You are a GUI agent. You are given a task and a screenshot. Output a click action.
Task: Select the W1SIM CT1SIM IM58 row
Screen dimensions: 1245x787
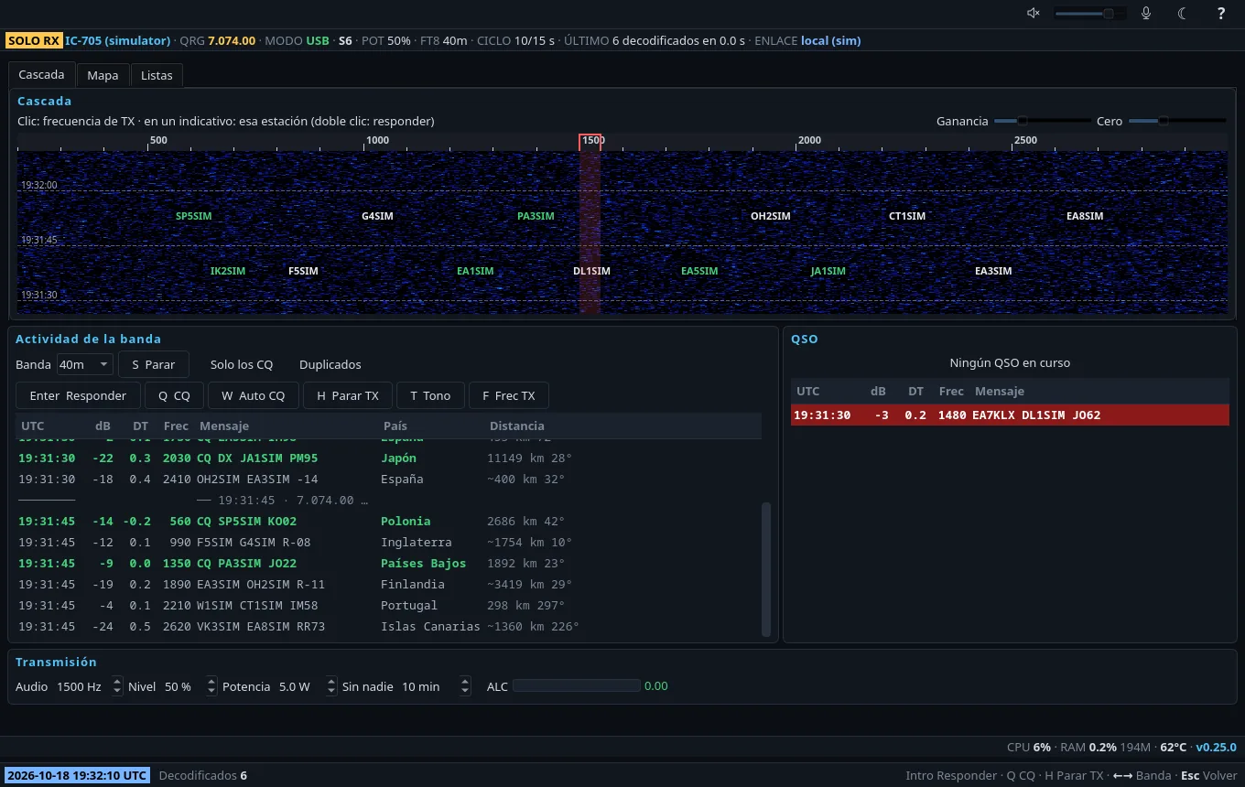click(x=388, y=606)
